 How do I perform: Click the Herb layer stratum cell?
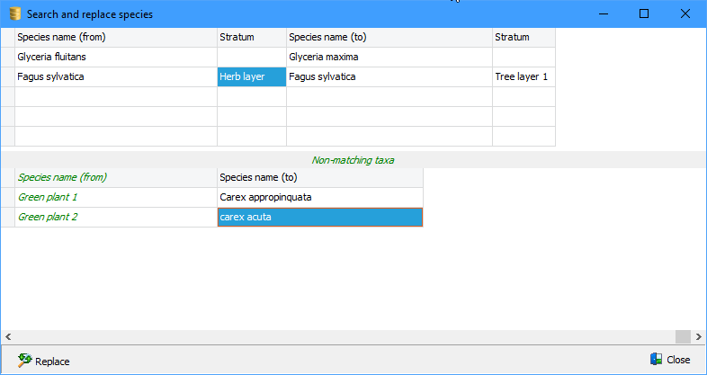(251, 77)
